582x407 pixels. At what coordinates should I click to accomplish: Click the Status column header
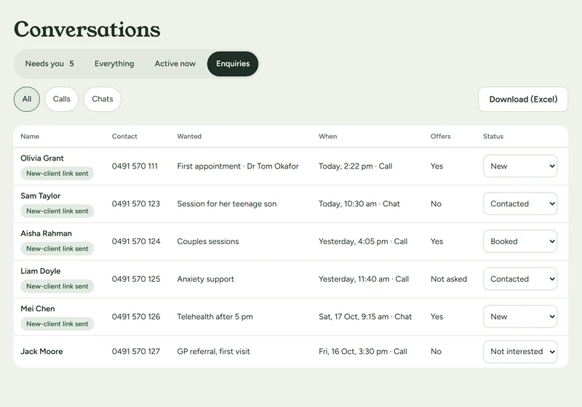pyautogui.click(x=493, y=137)
